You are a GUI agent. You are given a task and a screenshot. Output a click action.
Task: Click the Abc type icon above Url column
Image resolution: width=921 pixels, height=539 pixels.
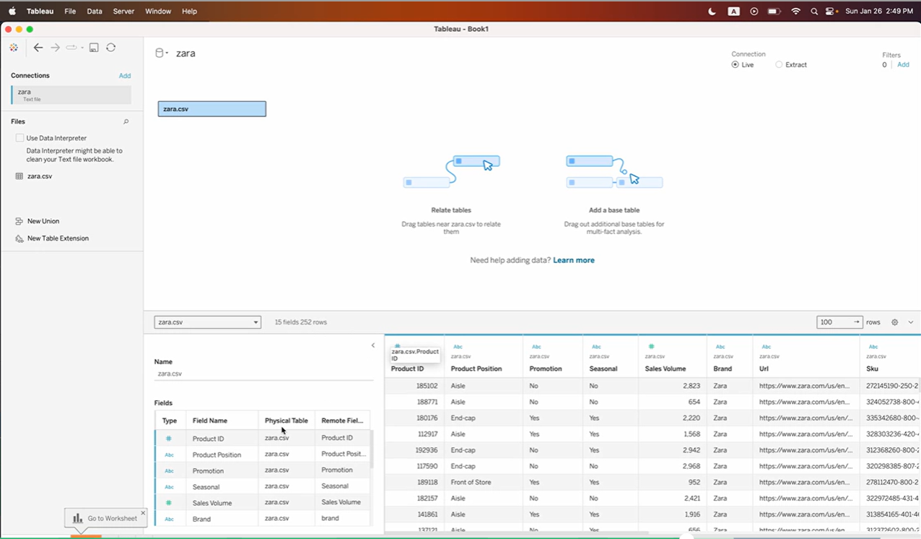[766, 347]
